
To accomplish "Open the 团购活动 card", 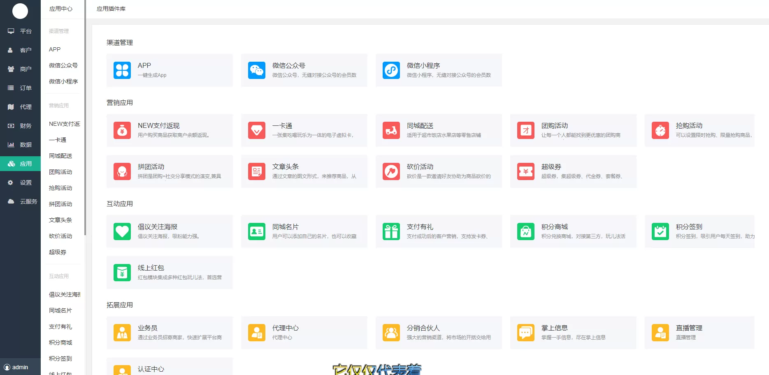I will 573,130.
